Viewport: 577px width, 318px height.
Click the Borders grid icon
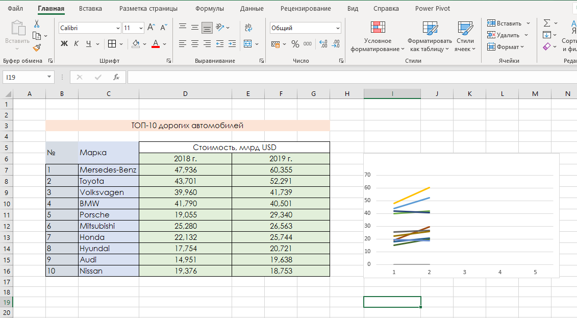112,44
